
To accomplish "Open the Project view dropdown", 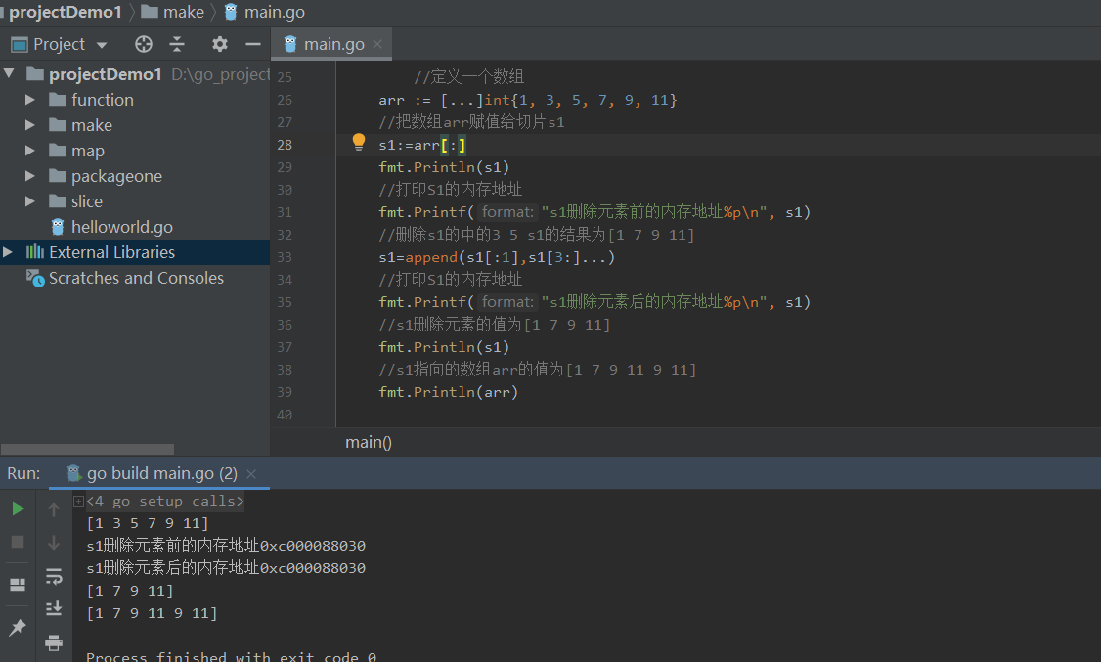I will (102, 45).
